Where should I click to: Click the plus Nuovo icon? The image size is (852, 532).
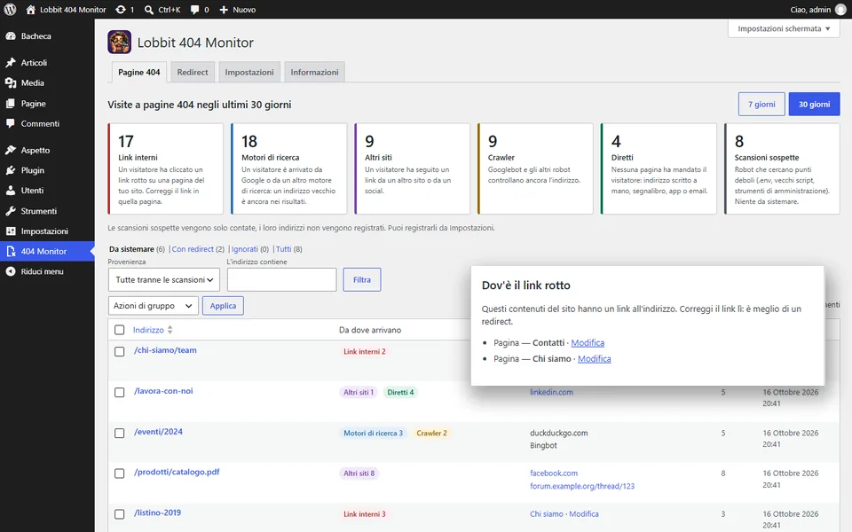click(x=224, y=10)
